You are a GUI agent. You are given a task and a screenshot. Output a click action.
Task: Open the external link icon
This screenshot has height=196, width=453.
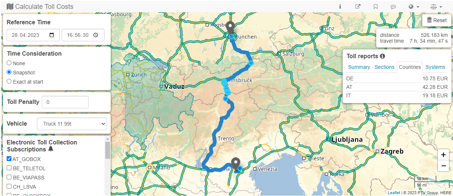358,7
